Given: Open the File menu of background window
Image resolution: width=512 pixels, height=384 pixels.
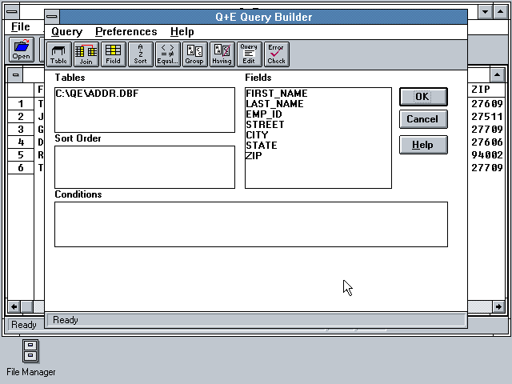Looking at the screenshot, I should click(21, 26).
